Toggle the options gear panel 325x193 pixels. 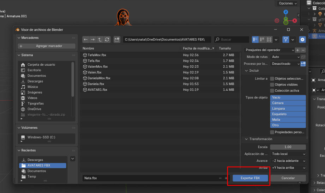point(302,39)
